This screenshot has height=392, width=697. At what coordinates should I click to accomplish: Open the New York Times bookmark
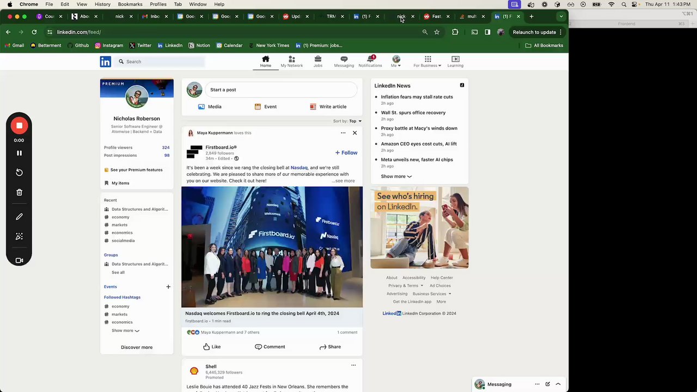(x=269, y=46)
